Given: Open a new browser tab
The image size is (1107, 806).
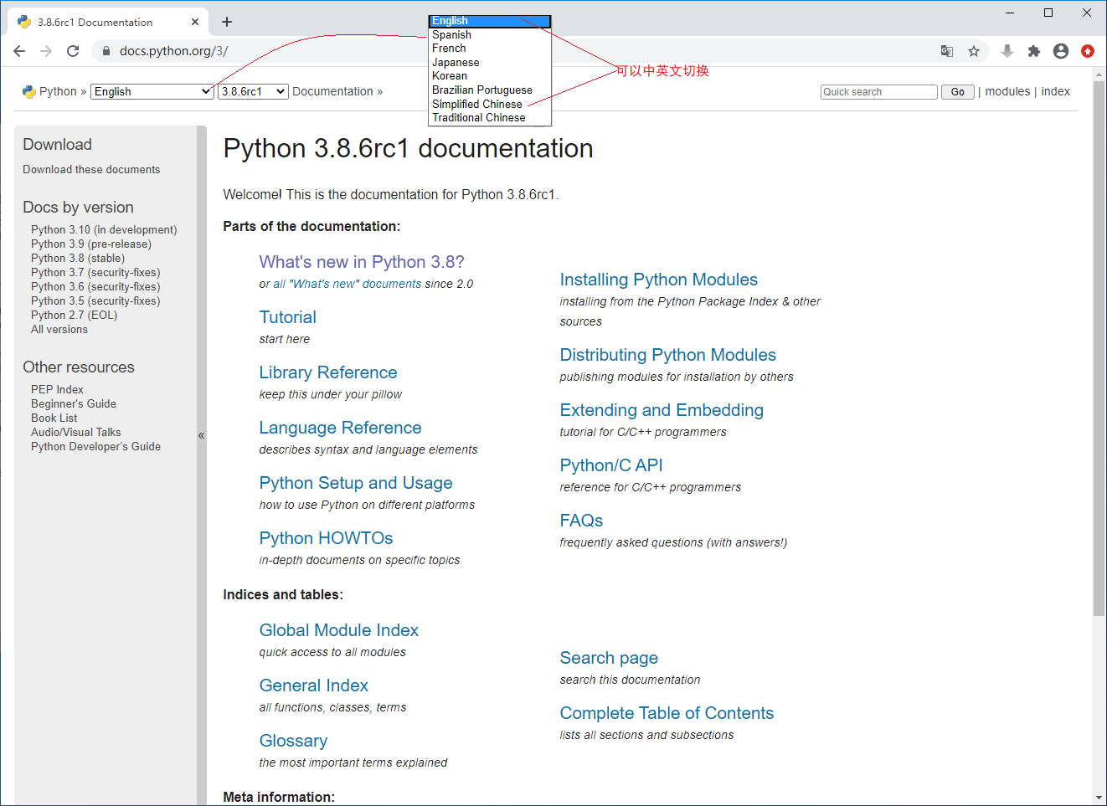Looking at the screenshot, I should (226, 21).
